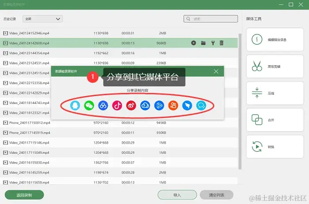309x204 pixels.
Task: Click film icon beside Video_240124152946.mp4
Action: pyautogui.click(x=5, y=33)
